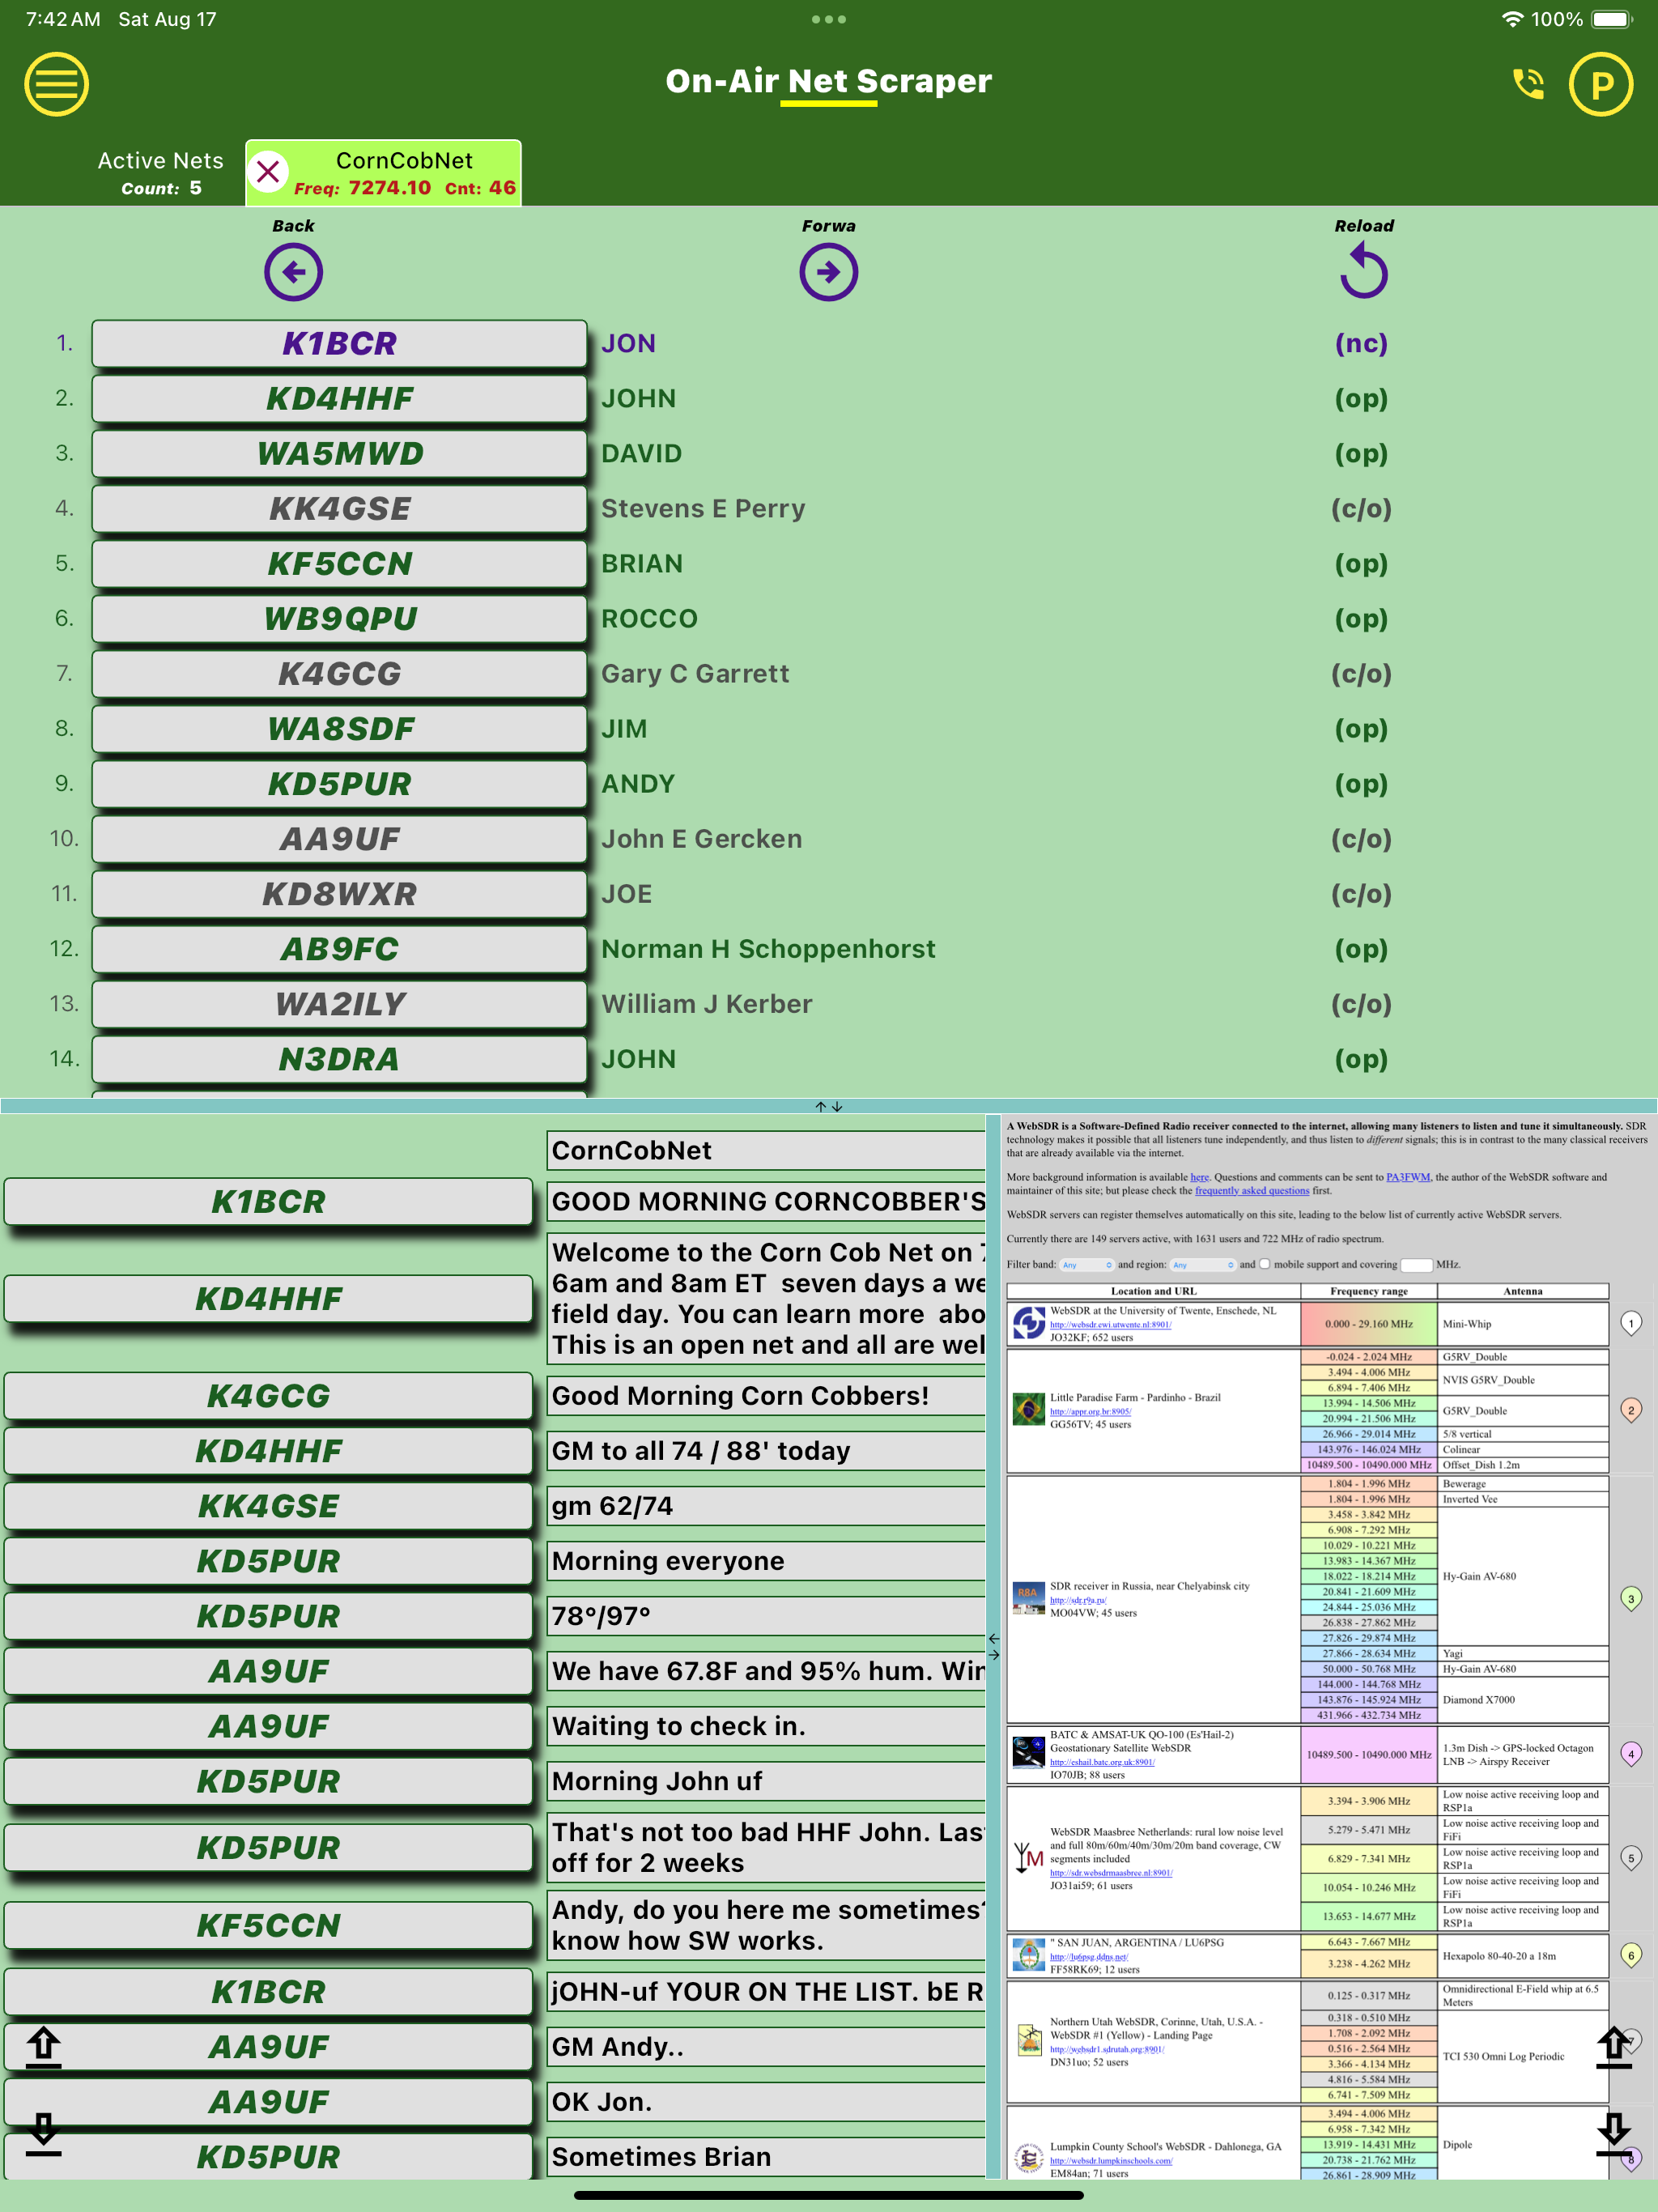Select the Active Nets tab
Screen dimensions: 1658x2212
(x=160, y=173)
